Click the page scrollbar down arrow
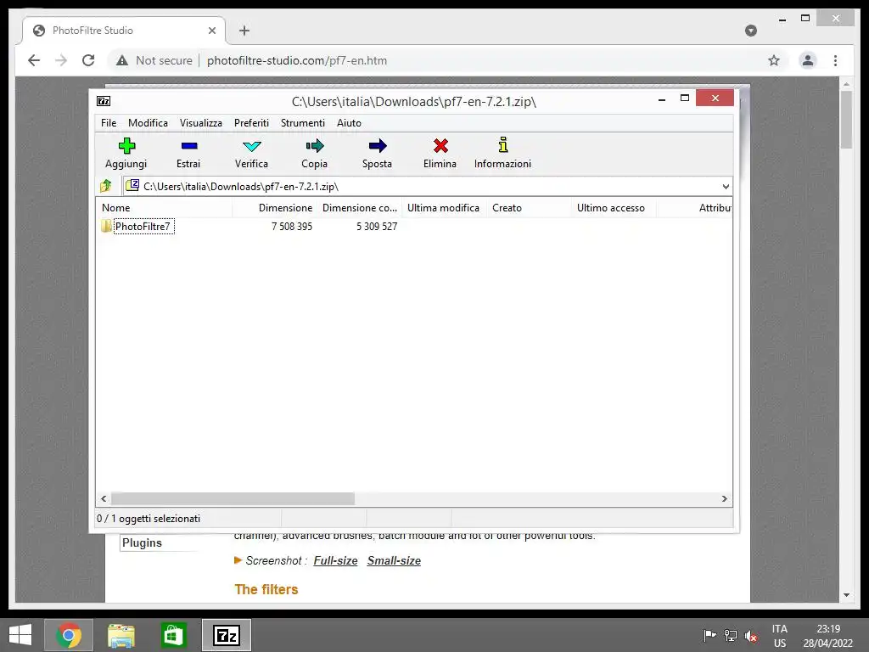This screenshot has width=869, height=652. (x=846, y=595)
